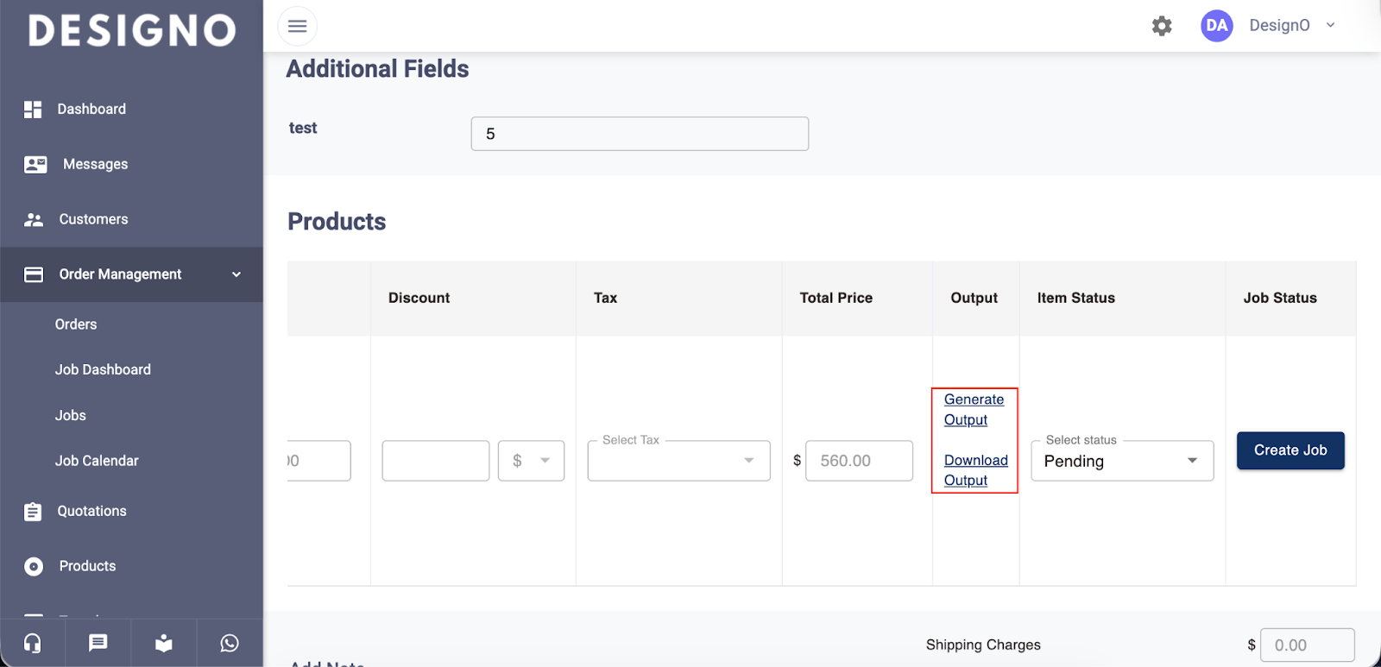Click the reading book icon in bottom bar
The height and width of the screenshot is (667, 1381).
pos(164,643)
